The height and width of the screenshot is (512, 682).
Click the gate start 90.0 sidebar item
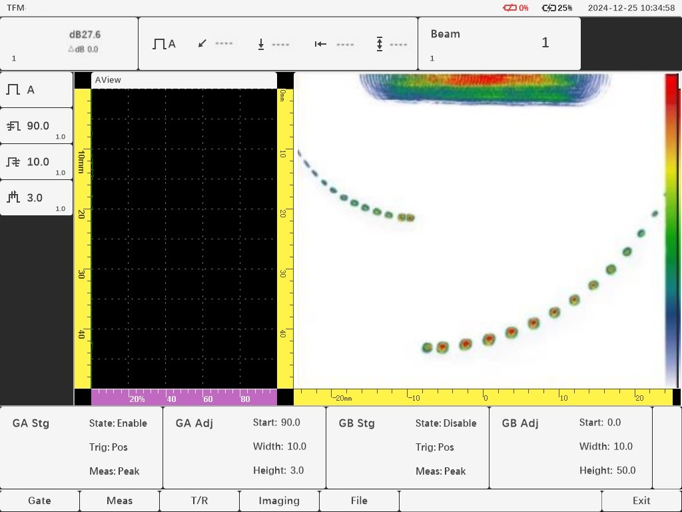click(36, 126)
